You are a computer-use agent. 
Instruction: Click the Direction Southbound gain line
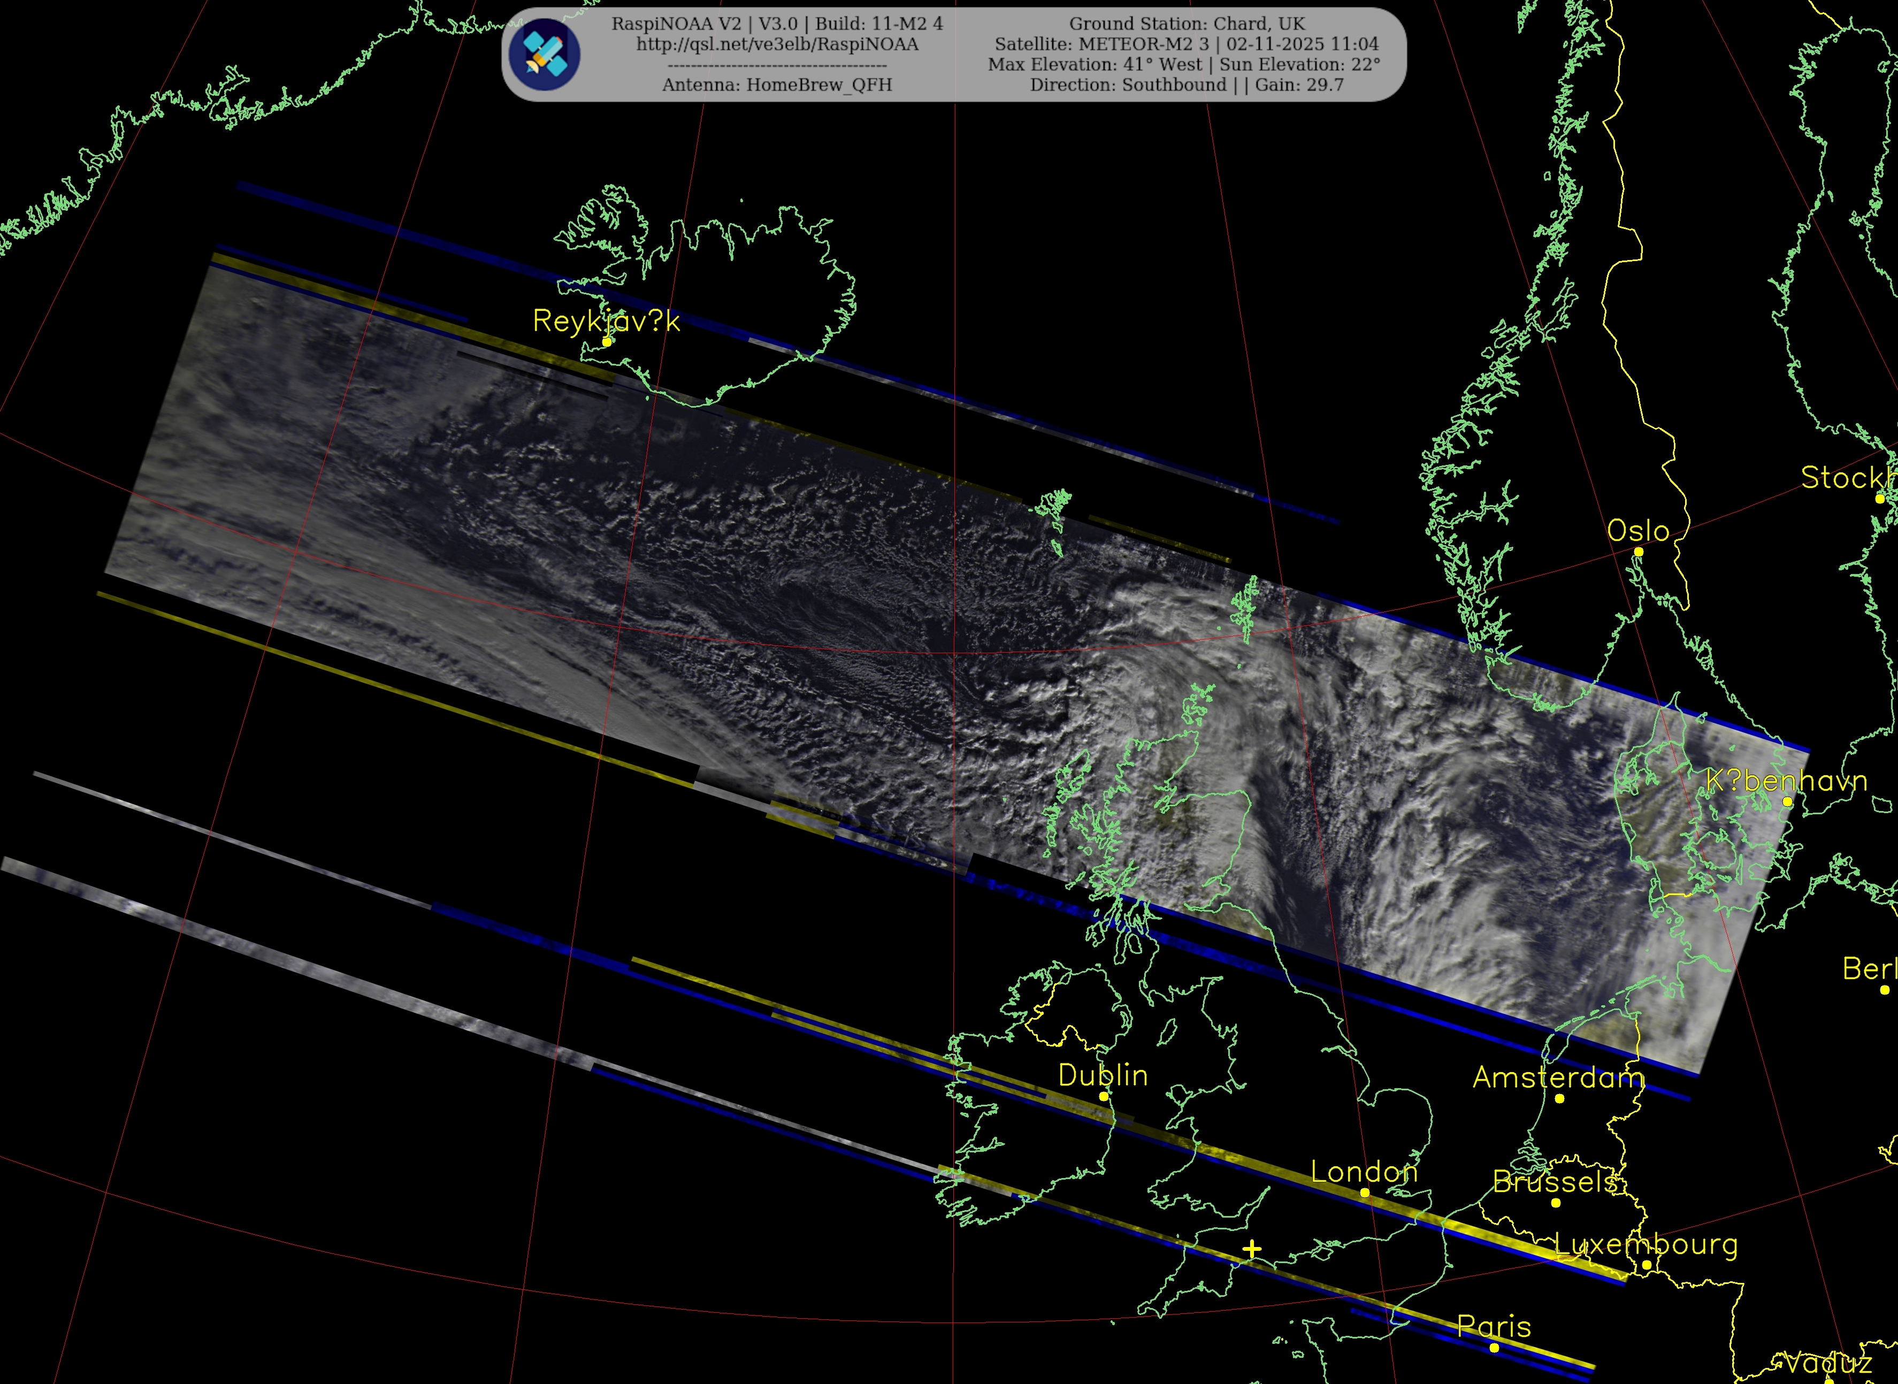1186,85
